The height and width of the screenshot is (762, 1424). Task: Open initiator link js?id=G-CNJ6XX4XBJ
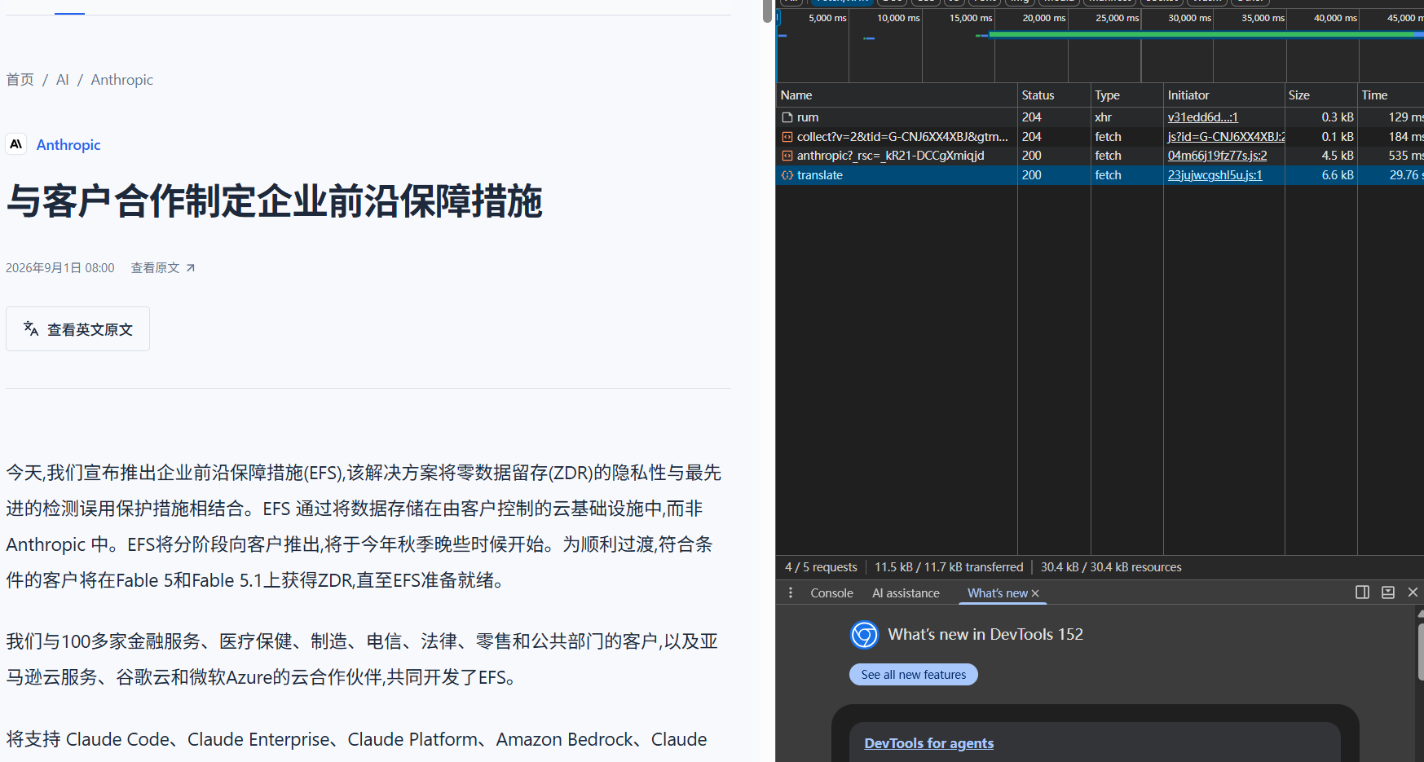point(1226,137)
